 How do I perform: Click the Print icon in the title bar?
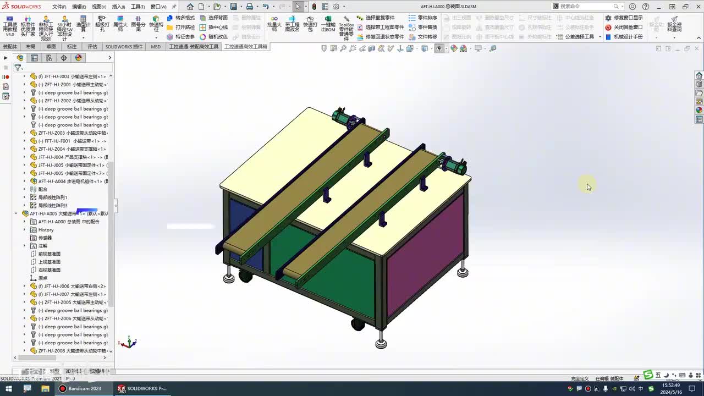(x=250, y=7)
